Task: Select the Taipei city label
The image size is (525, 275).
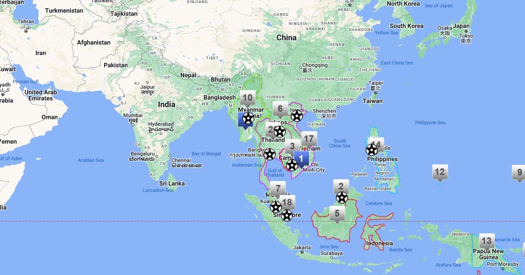Action: (x=375, y=85)
